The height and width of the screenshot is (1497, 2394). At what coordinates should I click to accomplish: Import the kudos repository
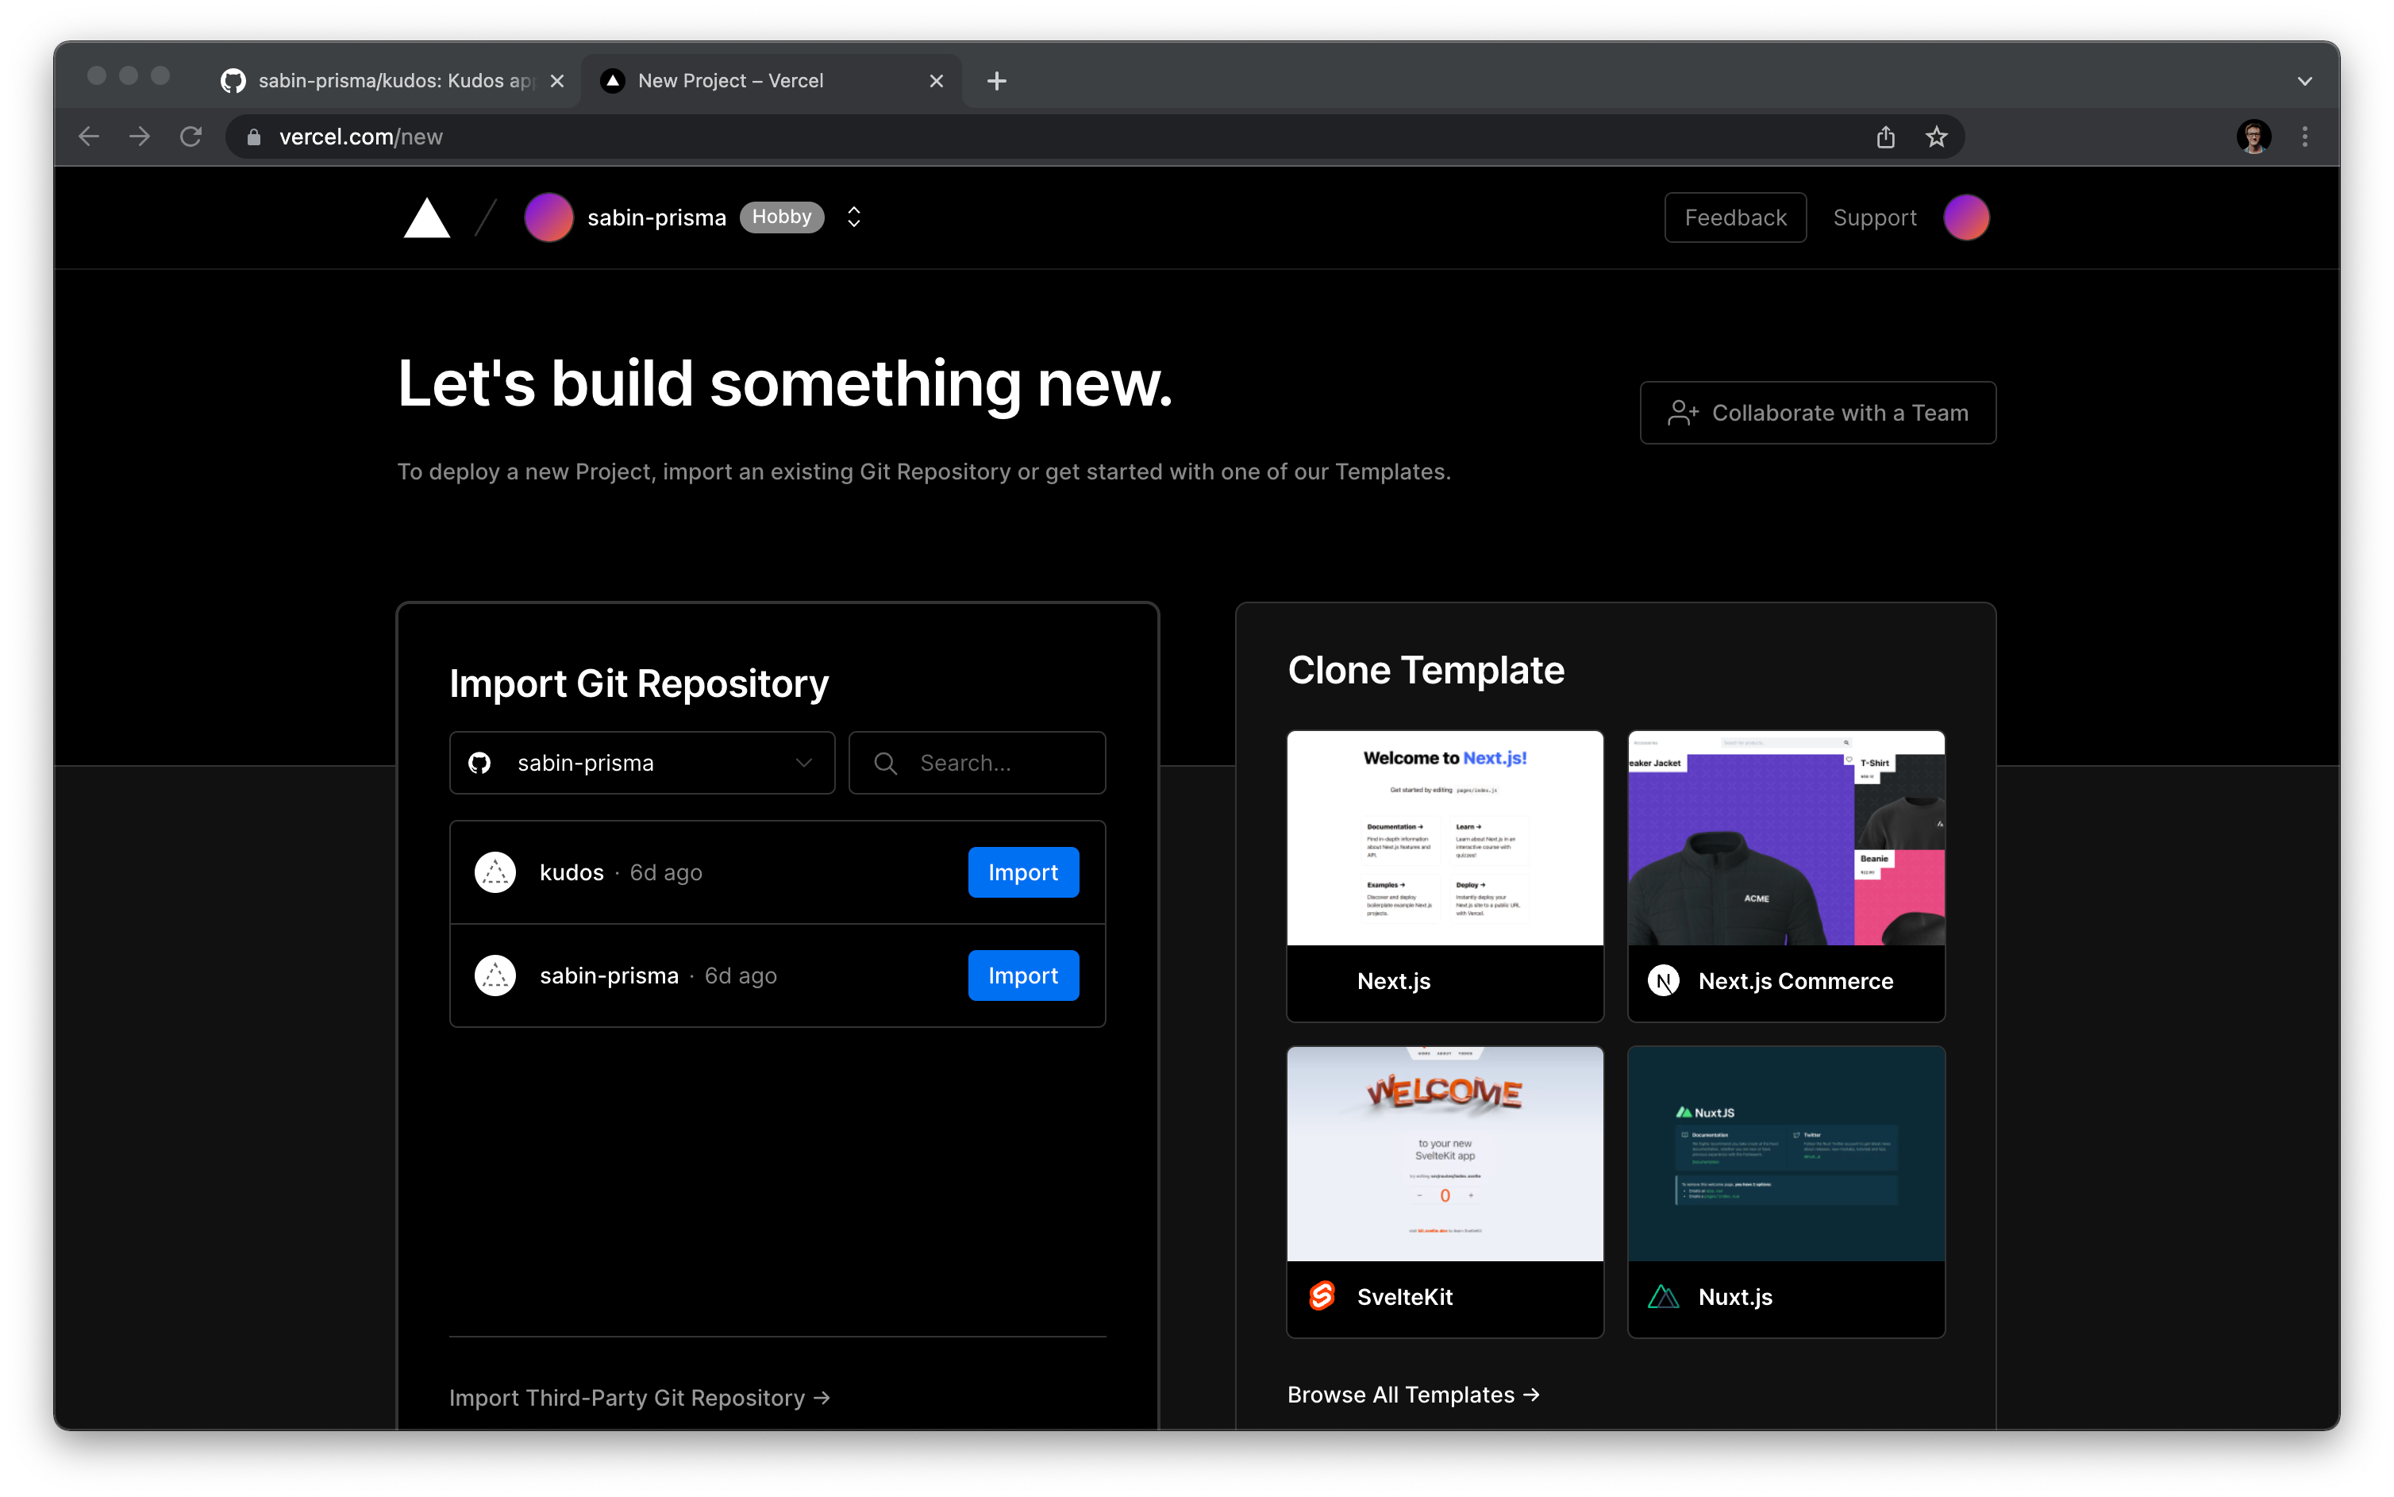click(x=1022, y=872)
